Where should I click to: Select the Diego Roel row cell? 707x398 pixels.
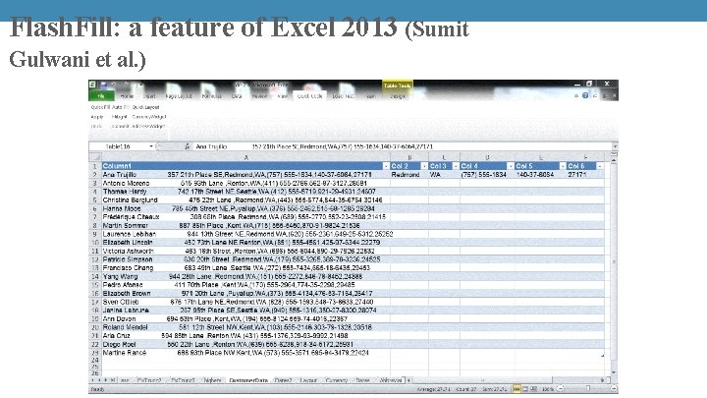click(245, 344)
